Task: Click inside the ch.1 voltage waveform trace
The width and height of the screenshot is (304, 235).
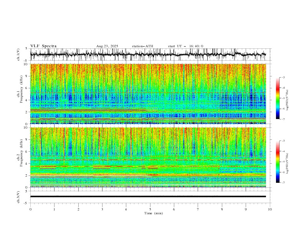Action: [x=148, y=55]
